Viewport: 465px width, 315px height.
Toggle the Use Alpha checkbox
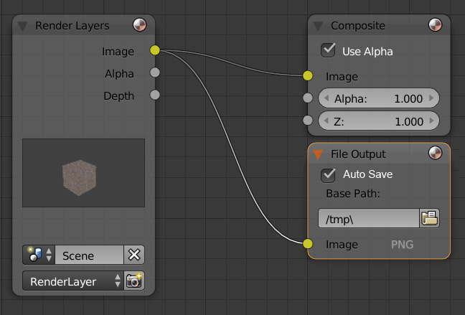tap(328, 50)
